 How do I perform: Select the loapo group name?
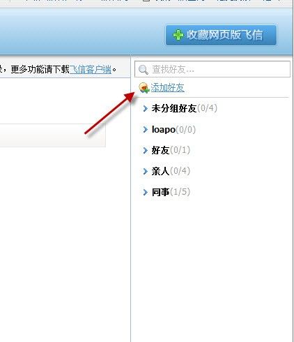[164, 130]
